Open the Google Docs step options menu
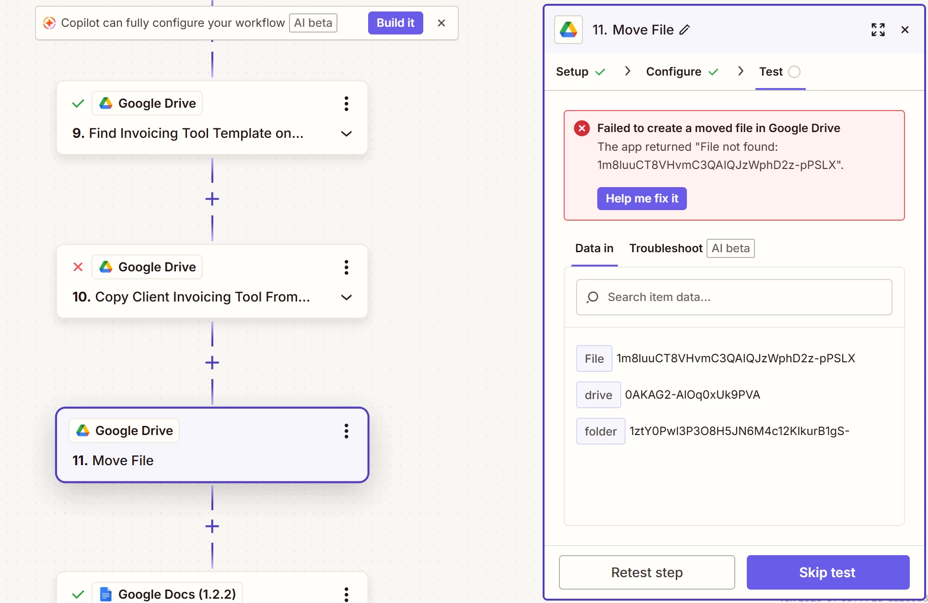928x603 pixels. tap(346, 593)
